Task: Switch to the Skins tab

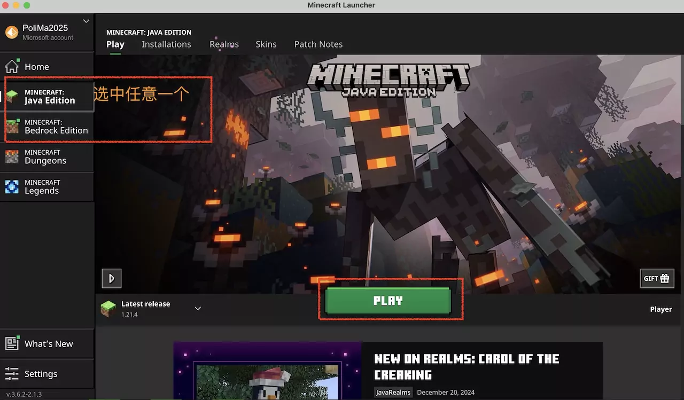Action: tap(266, 44)
